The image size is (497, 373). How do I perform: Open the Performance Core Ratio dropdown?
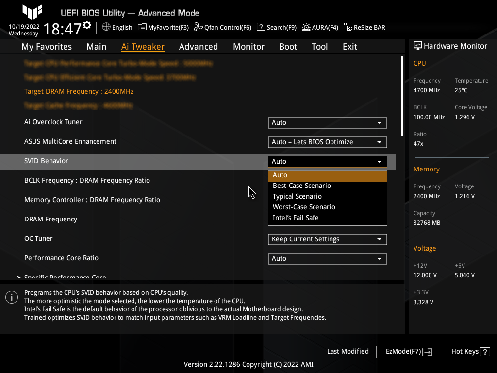(x=327, y=258)
